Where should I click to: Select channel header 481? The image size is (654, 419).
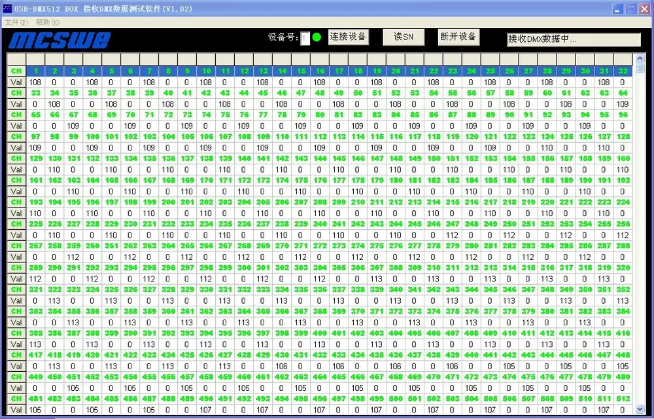tap(35, 399)
